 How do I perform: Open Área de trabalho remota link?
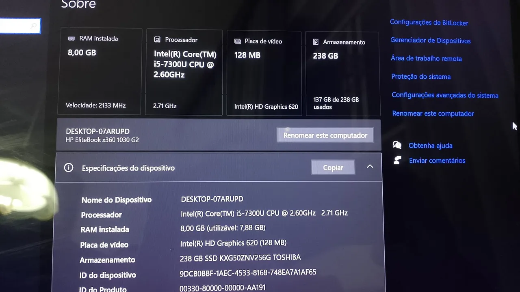(426, 58)
